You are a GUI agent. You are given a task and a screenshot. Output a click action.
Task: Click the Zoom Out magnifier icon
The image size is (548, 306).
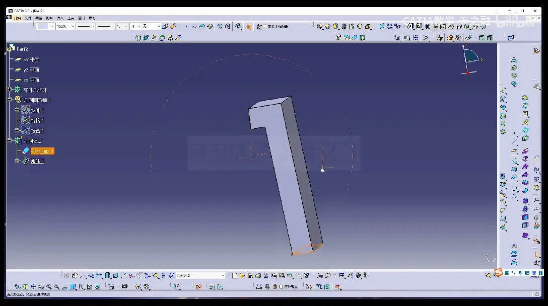[57, 287]
